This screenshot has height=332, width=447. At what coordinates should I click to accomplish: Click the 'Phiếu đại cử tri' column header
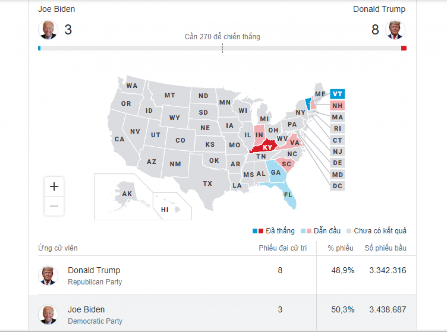tap(283, 248)
